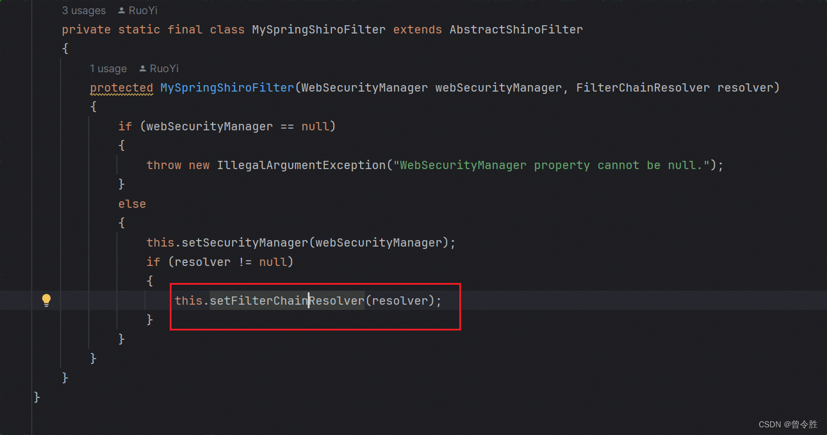Screen dimensions: 827x435
Task: Click the "else" keyword
Action: click(x=132, y=204)
